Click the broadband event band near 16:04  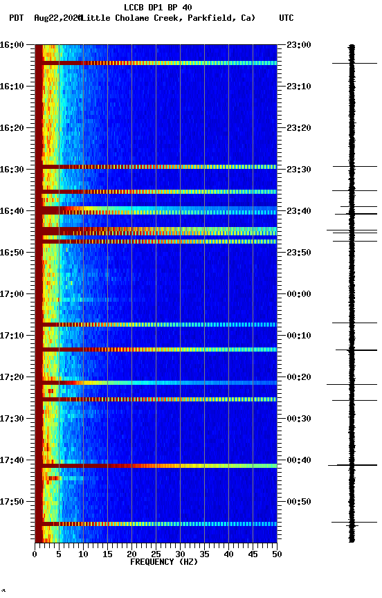click(156, 63)
